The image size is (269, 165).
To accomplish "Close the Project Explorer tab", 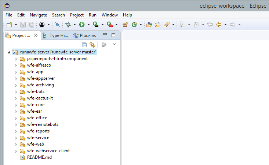I will 36,35.
